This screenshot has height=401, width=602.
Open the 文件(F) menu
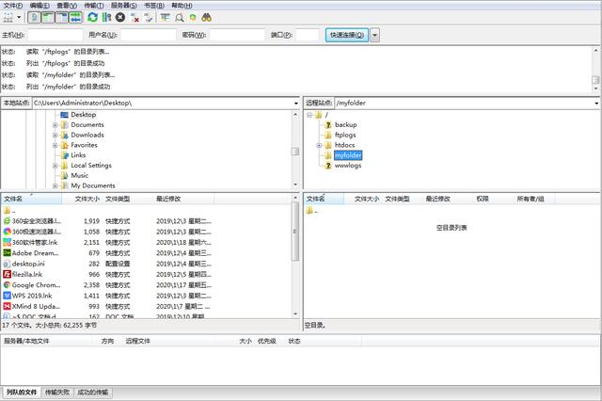click(x=12, y=6)
